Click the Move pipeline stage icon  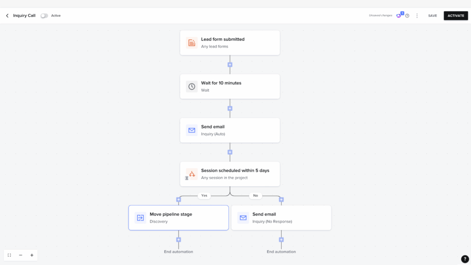(140, 218)
